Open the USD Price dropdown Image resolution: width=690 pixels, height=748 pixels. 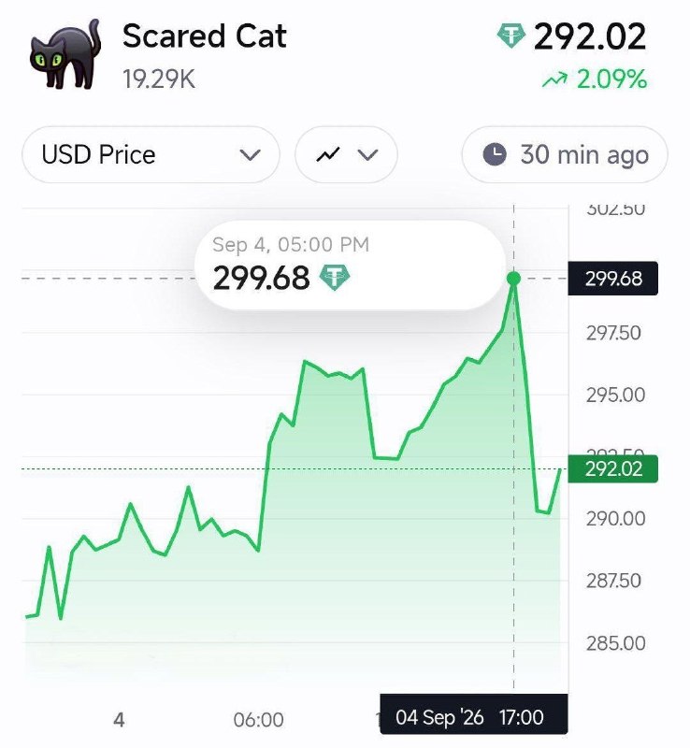tap(151, 154)
